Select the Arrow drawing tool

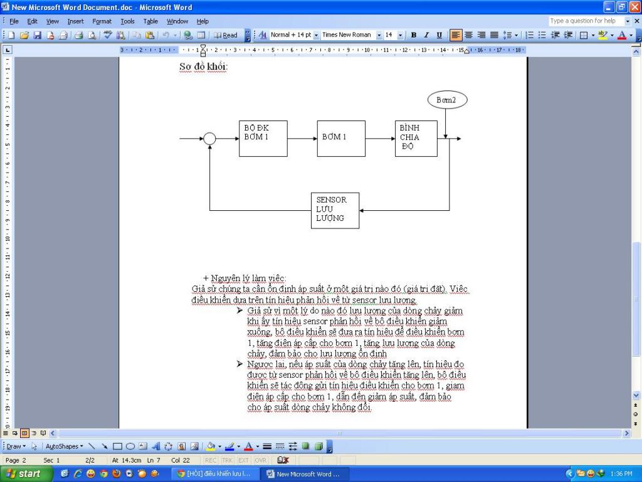pyautogui.click(x=105, y=446)
